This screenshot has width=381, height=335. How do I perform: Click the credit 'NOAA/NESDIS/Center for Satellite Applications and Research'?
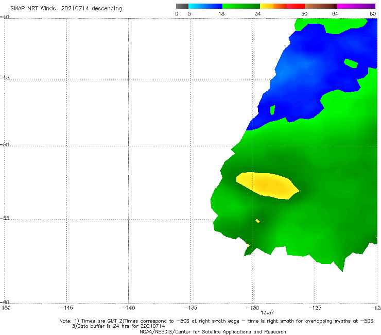coord(213,331)
